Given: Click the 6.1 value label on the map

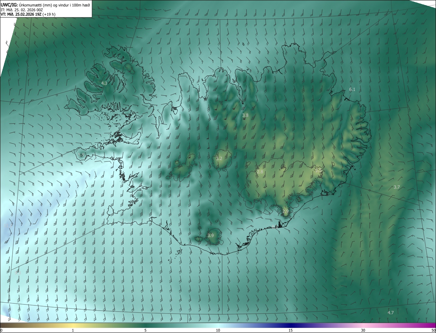Looking at the screenshot, I should click(x=352, y=90).
